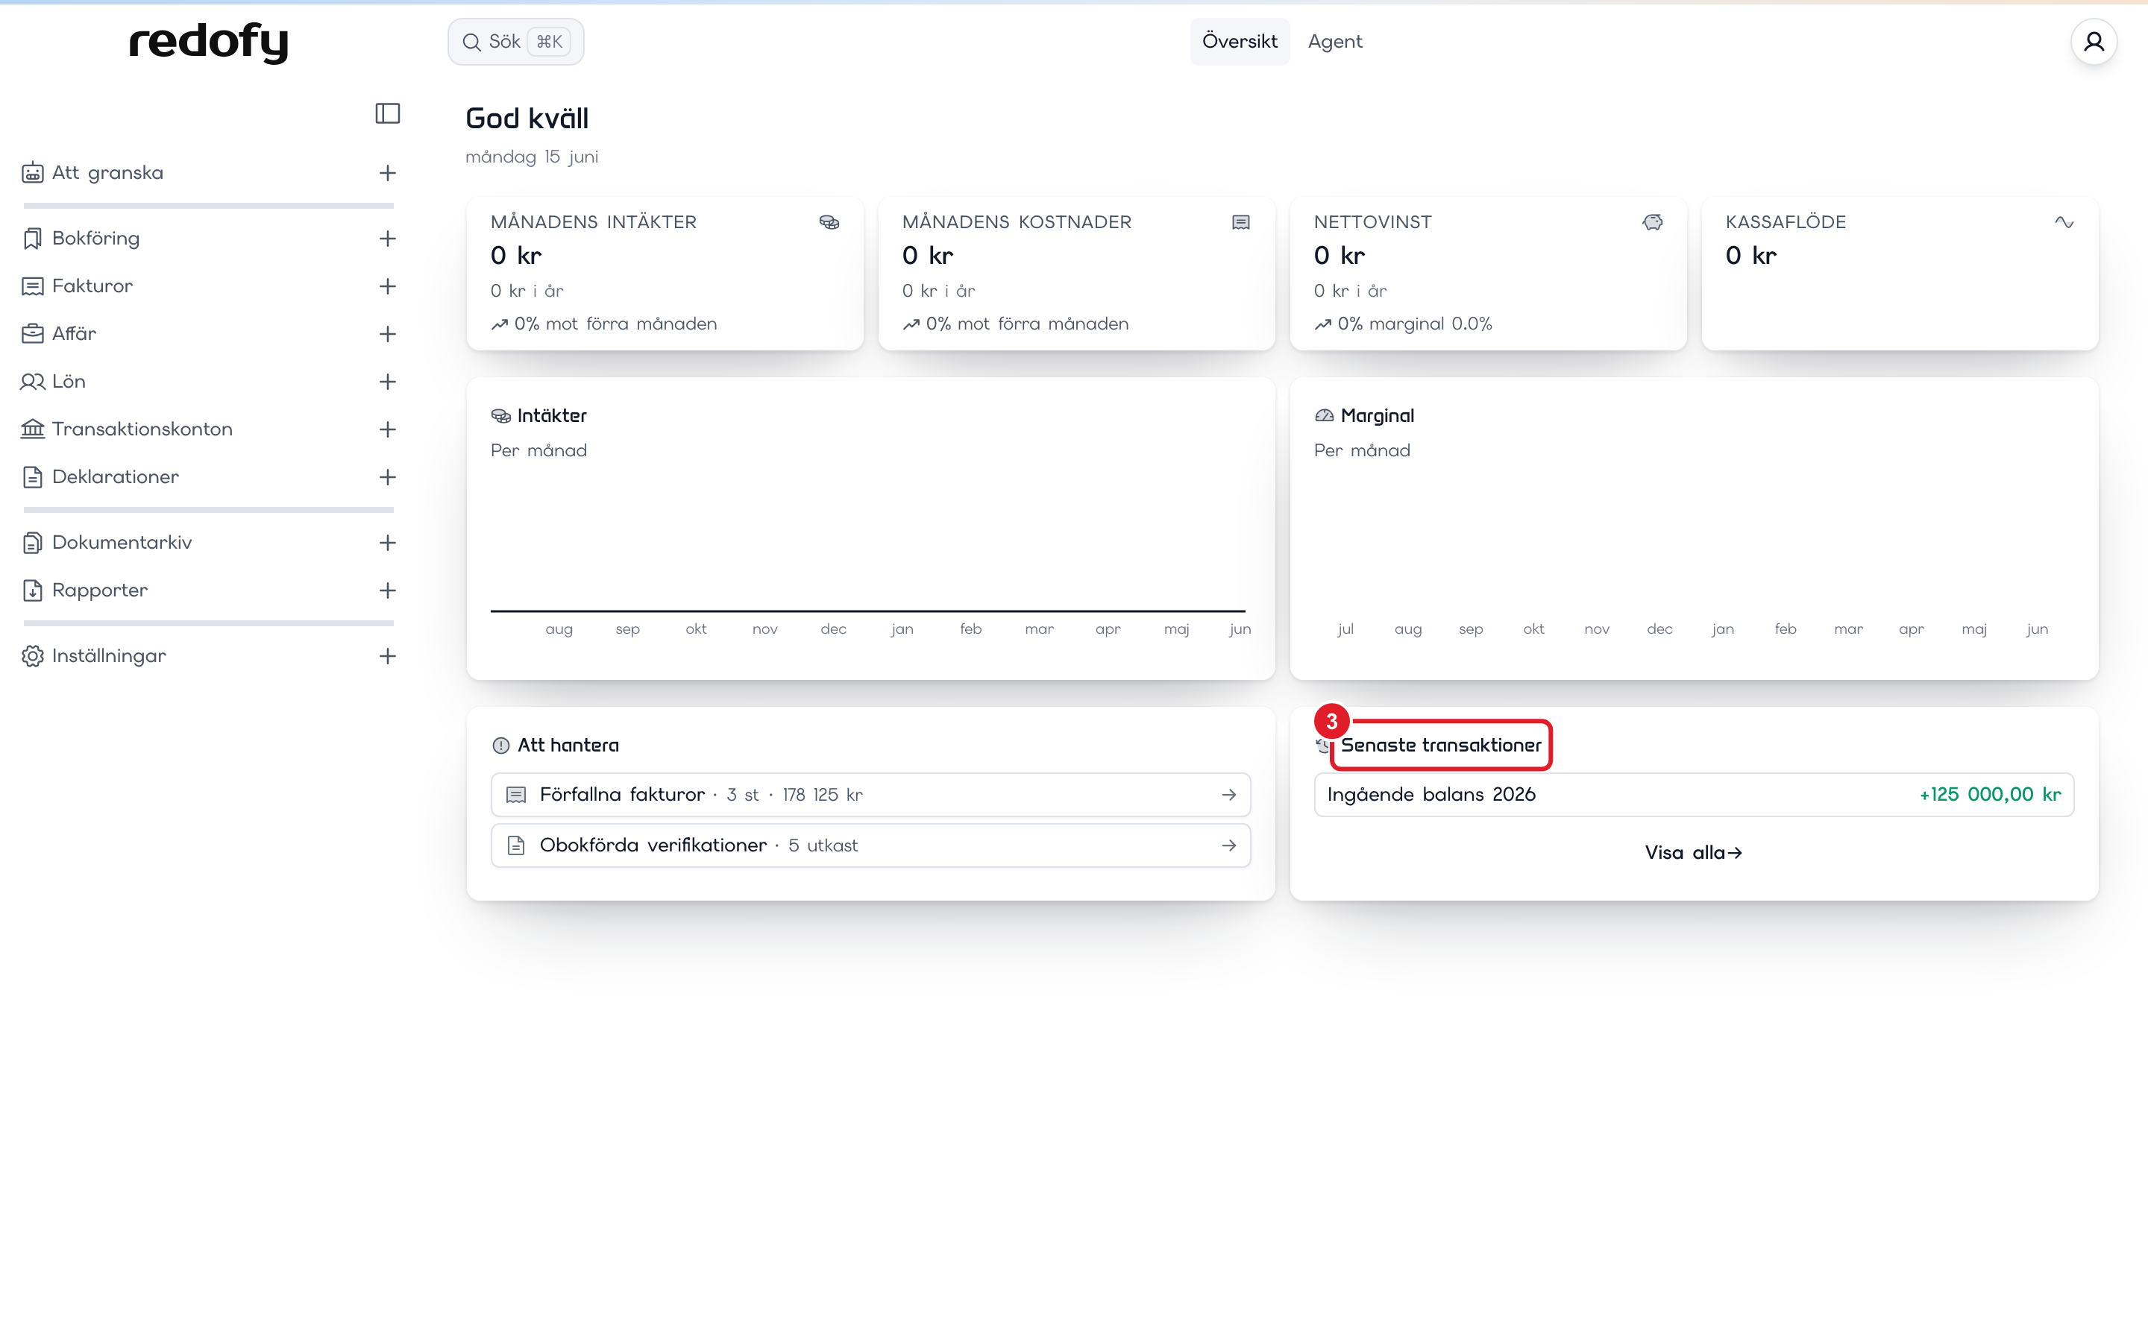Click piggy bank icon in Nettovinst card
This screenshot has height=1342, width=2148.
1653,222
